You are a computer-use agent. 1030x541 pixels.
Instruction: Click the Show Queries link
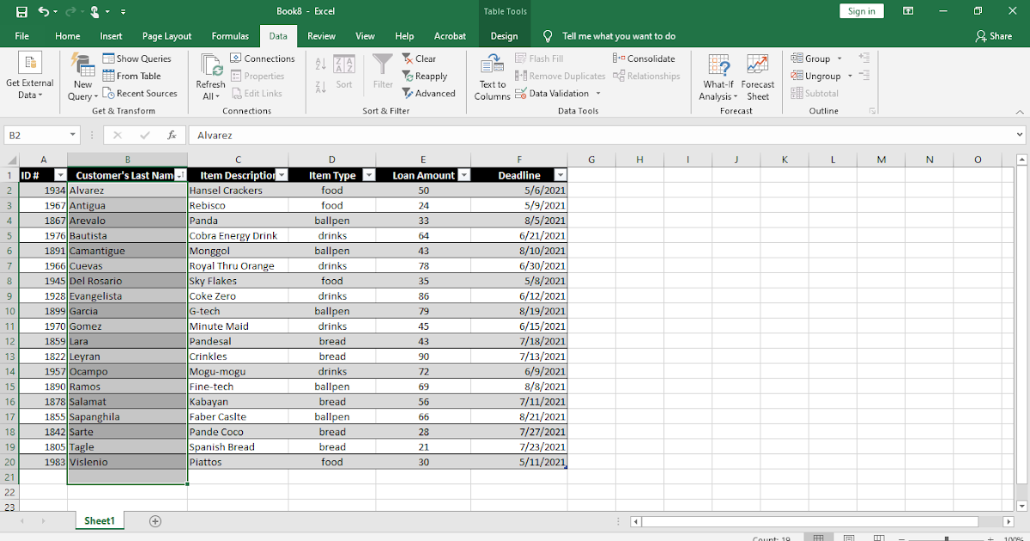click(139, 58)
